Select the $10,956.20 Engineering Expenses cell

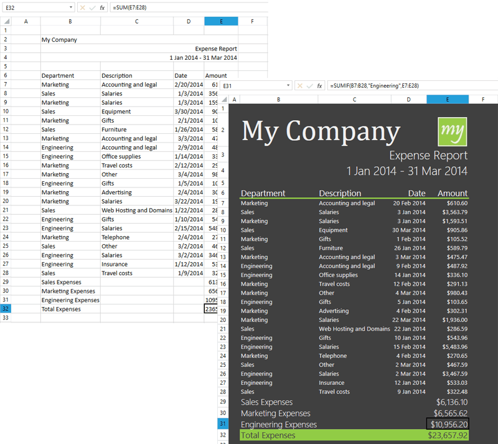(x=447, y=424)
